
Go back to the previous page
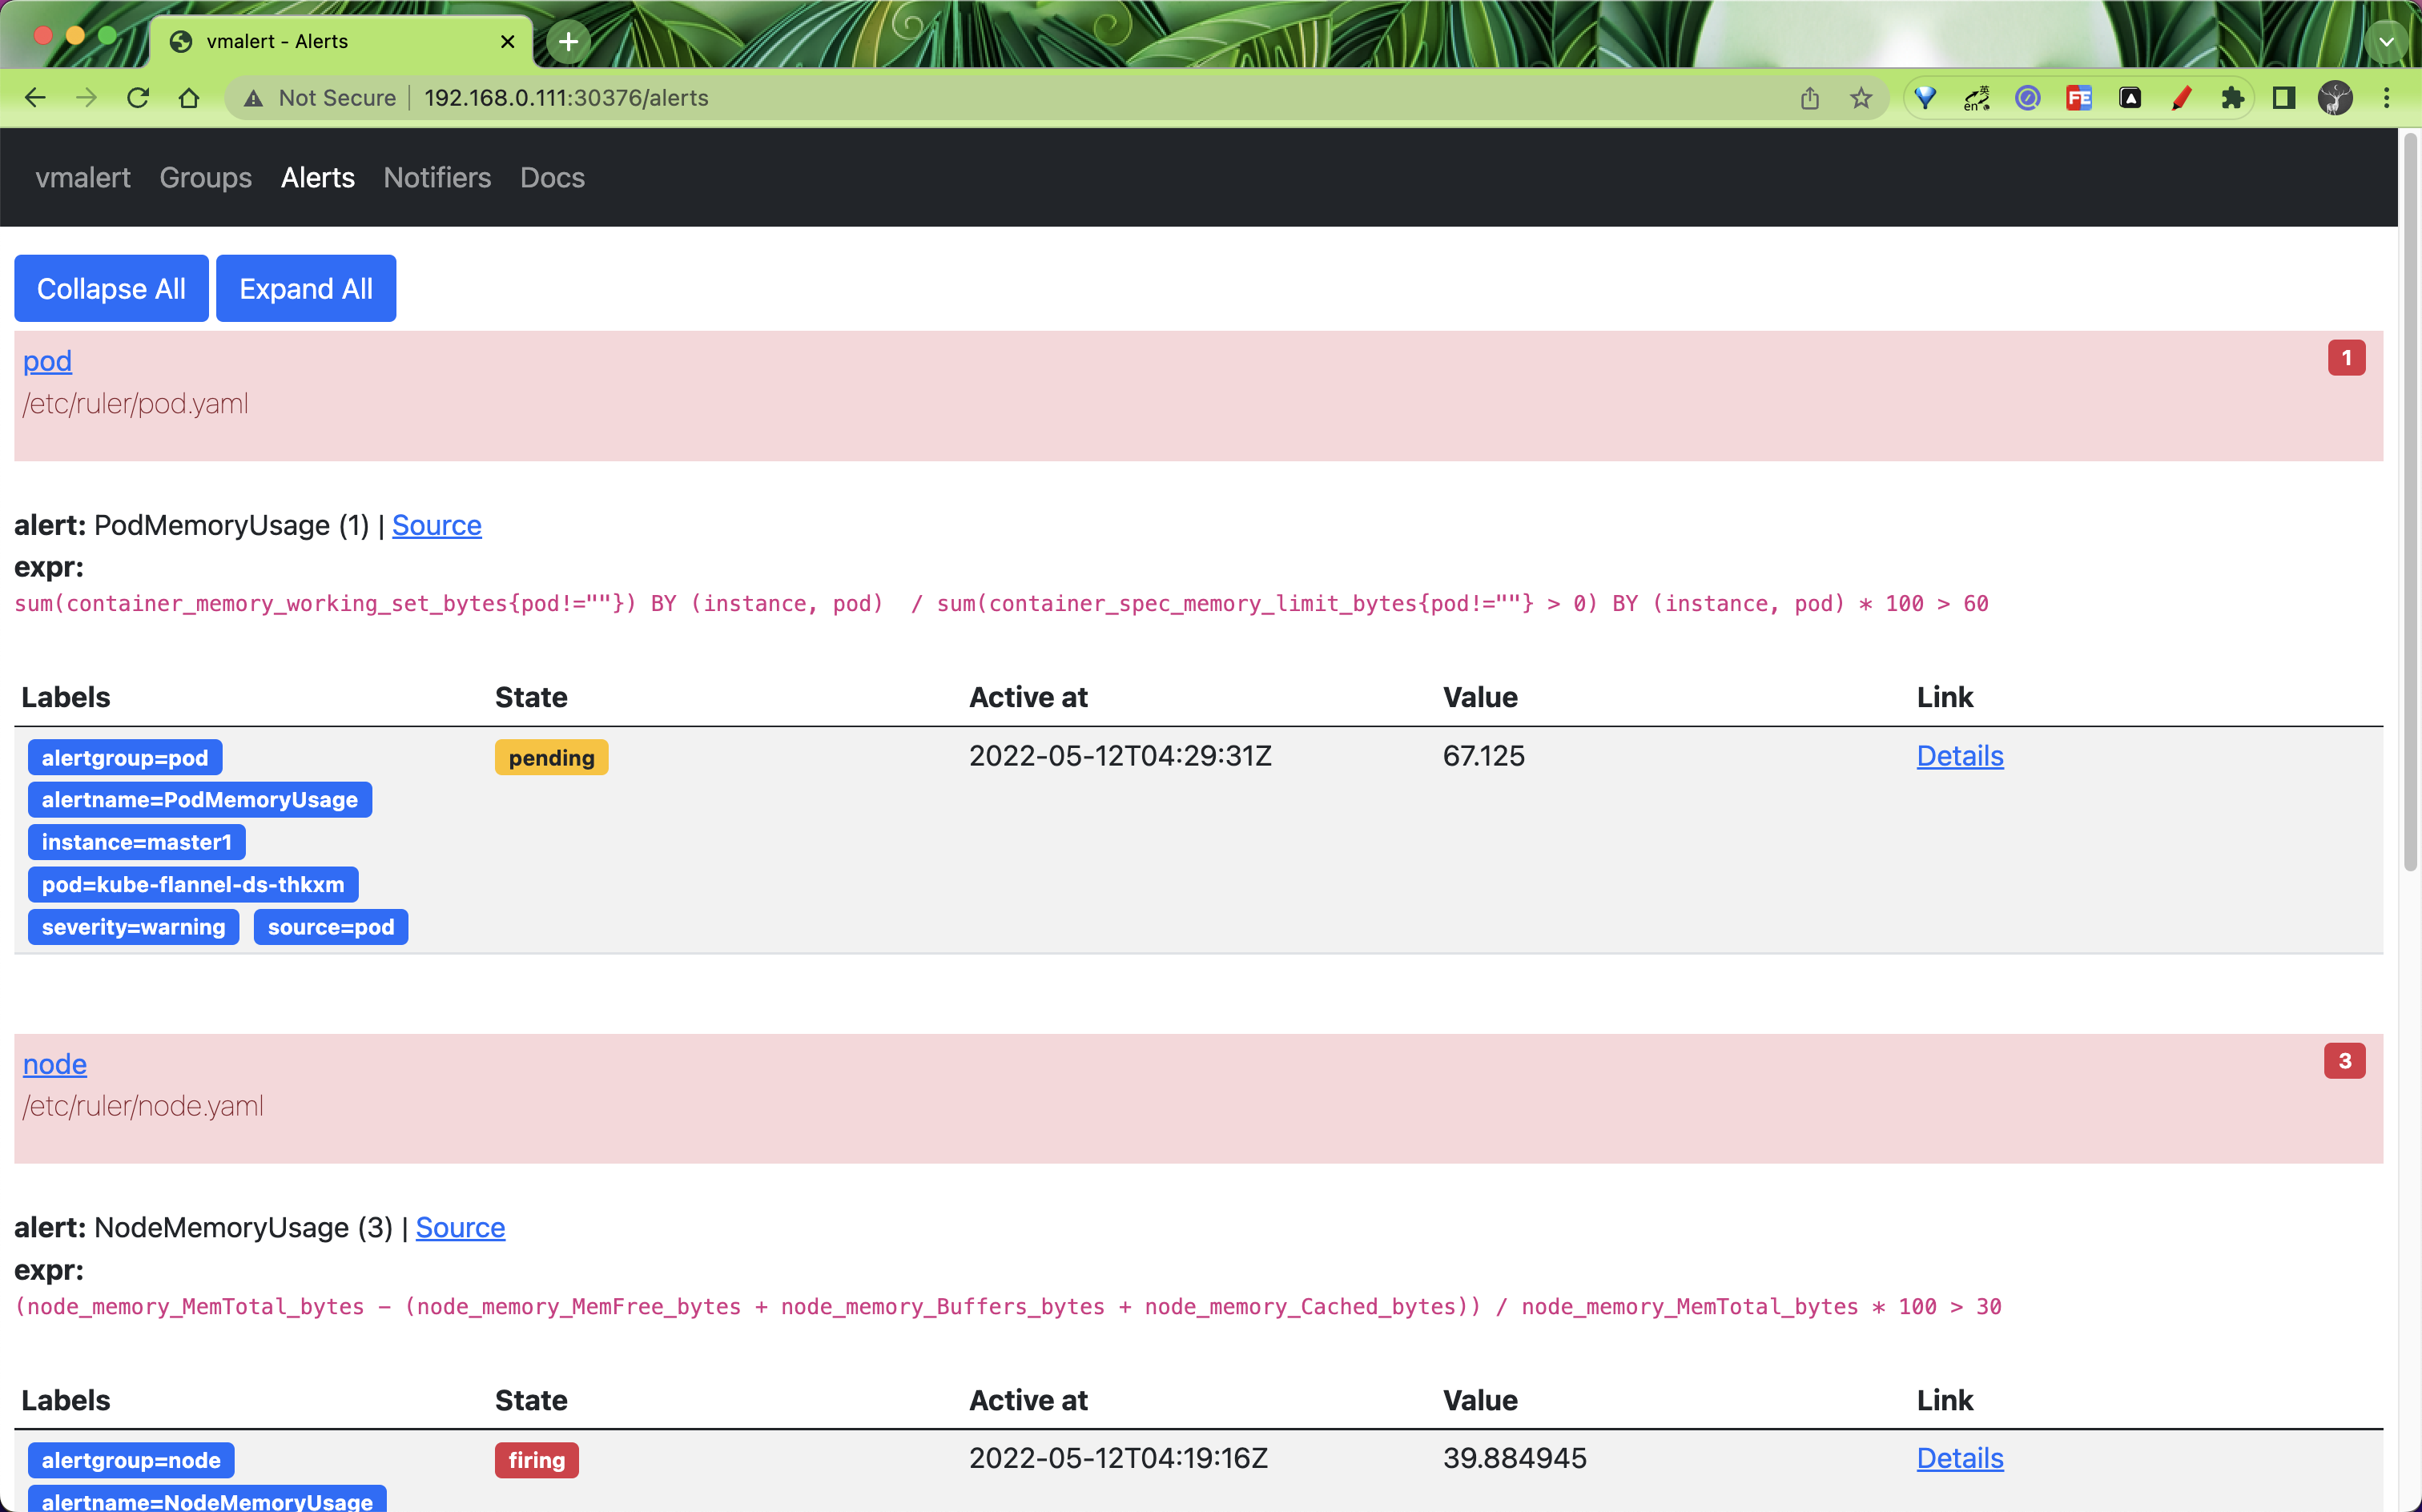pos(36,97)
